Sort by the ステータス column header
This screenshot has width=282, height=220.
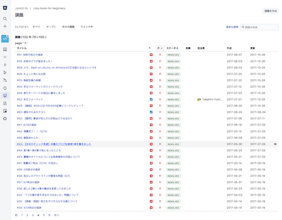(172, 48)
